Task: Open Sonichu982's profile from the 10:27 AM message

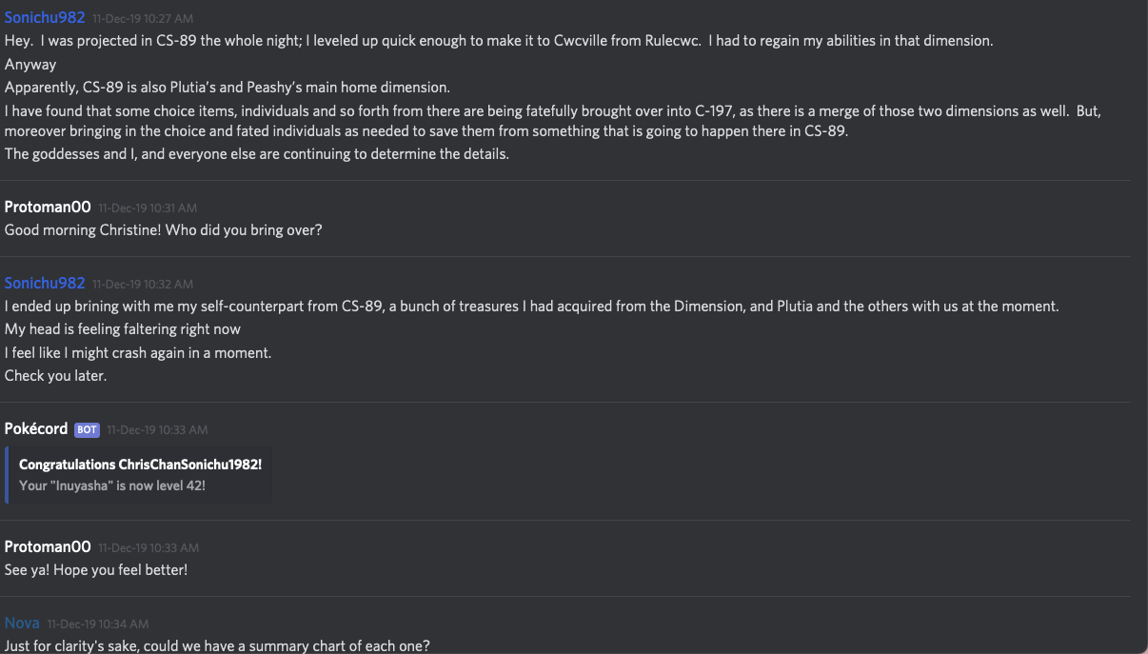Action: [x=45, y=18]
